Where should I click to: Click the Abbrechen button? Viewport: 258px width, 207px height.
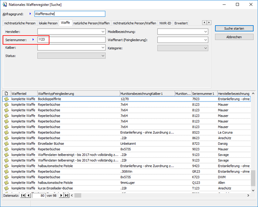234,37
